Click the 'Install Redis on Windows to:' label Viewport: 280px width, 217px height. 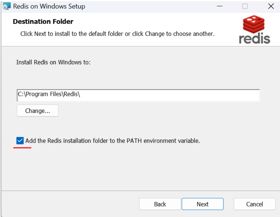click(x=53, y=62)
